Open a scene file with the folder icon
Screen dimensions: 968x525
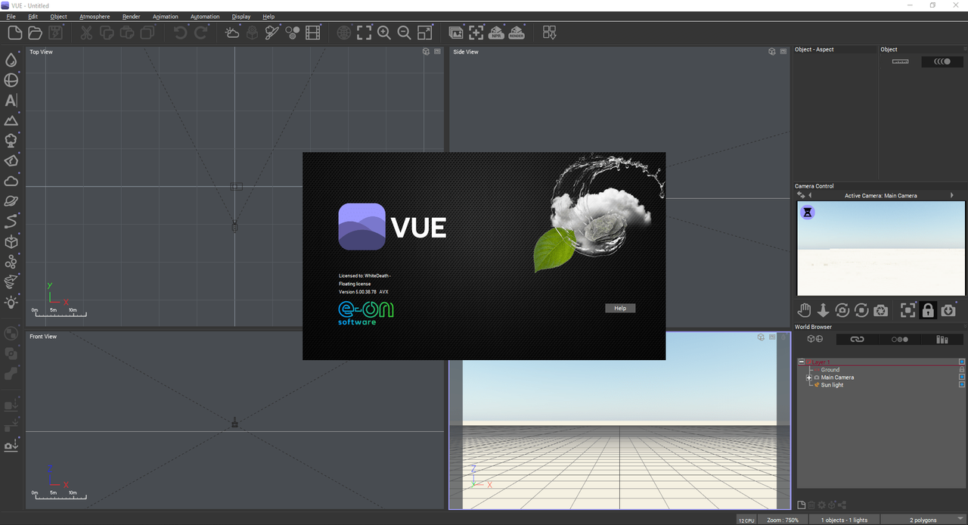35,33
